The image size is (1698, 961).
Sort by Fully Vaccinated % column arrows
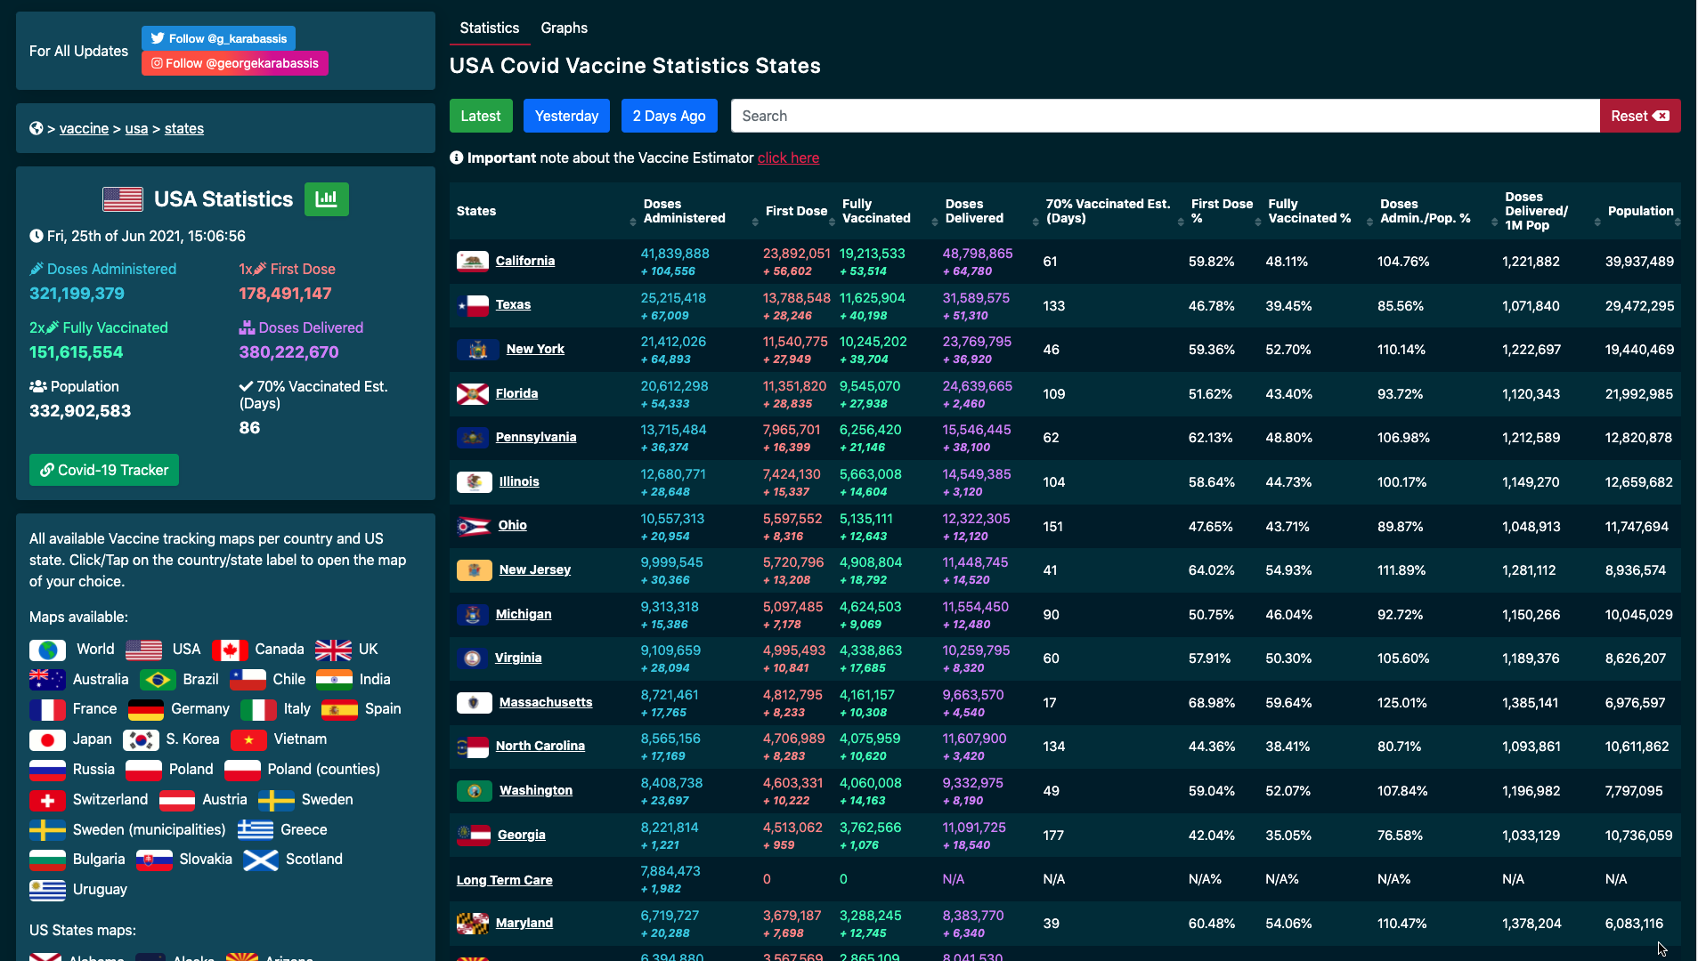[x=1369, y=222]
